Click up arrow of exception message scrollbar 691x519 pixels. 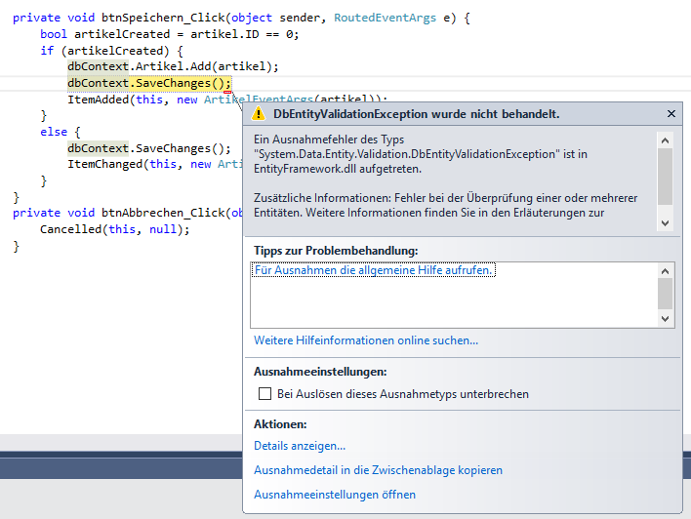[665, 140]
